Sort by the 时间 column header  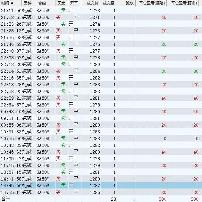pyautogui.click(x=11, y=3)
